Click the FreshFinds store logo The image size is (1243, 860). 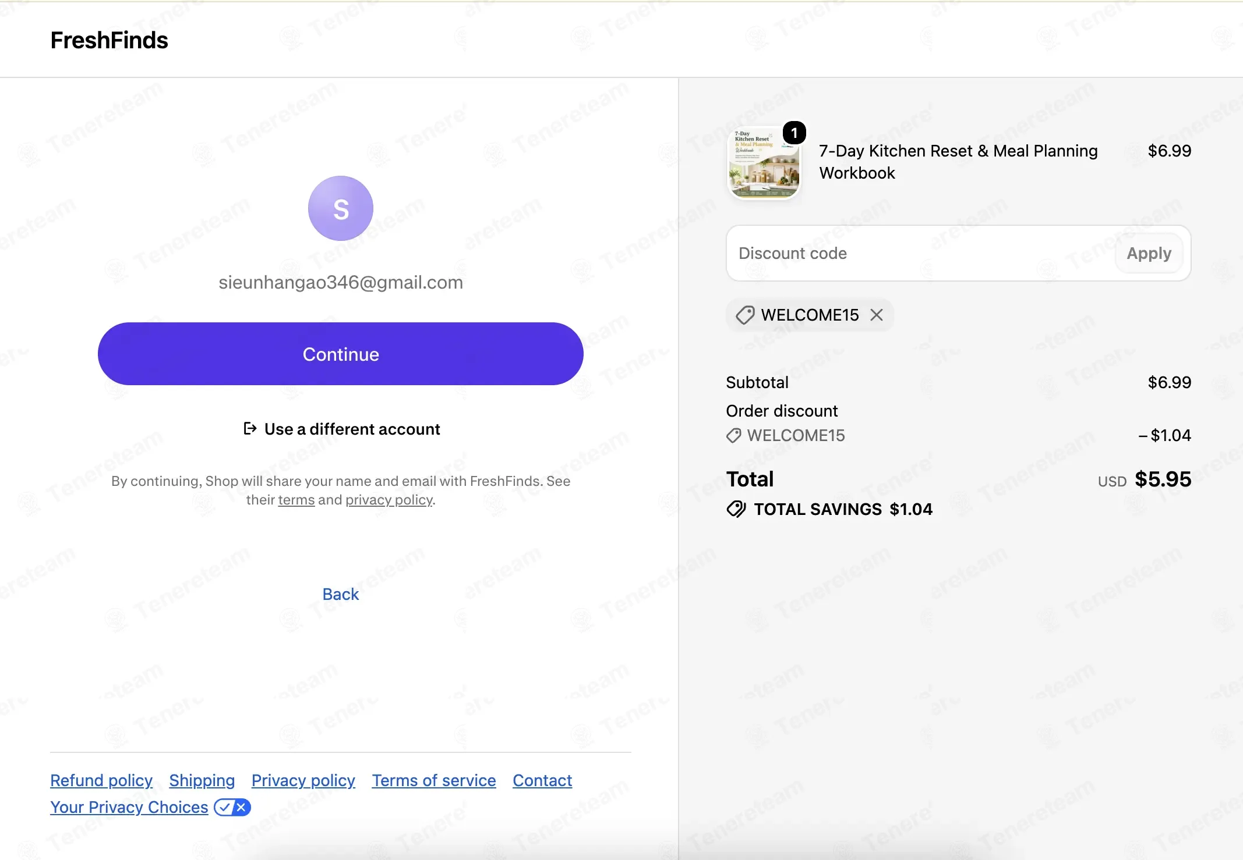pyautogui.click(x=109, y=40)
